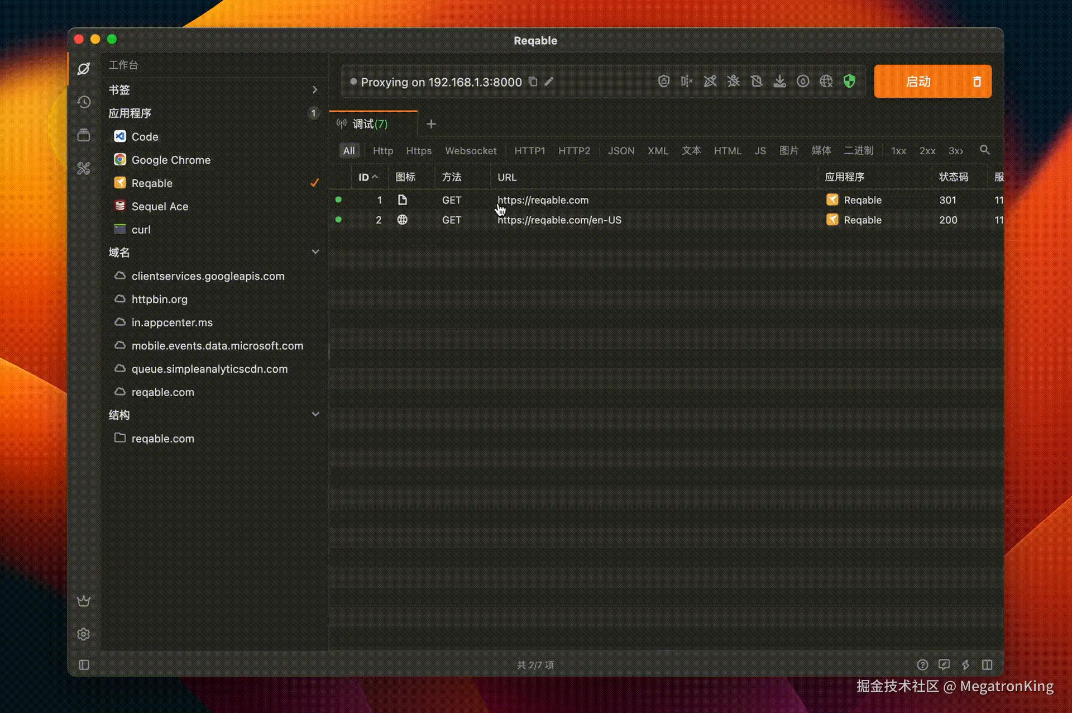
Task: Add a new tab with plus button
Action: click(x=431, y=124)
